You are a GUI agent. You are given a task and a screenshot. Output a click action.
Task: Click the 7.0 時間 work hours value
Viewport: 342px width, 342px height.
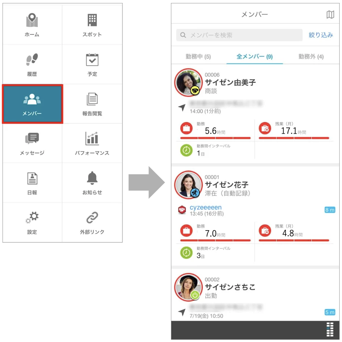click(215, 234)
